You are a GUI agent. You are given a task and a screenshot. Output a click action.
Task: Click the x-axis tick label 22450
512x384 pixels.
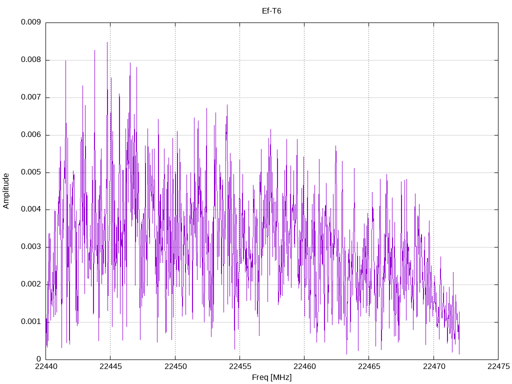pyautogui.click(x=175, y=366)
